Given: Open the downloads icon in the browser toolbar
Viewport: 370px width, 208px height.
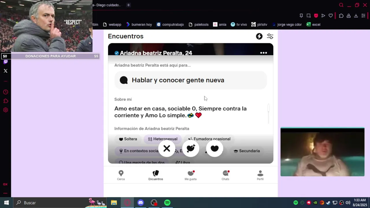Looking at the screenshot, I should point(356,16).
